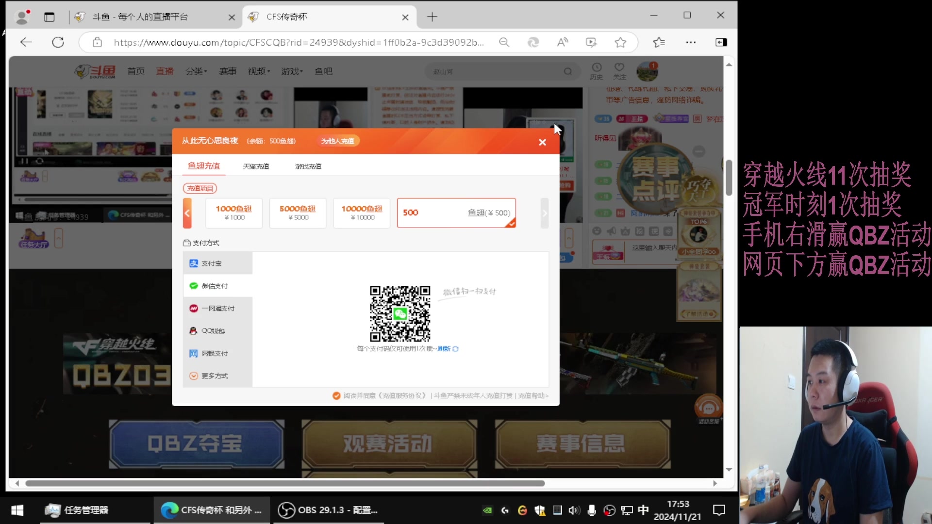Screen dimensions: 932x524
Task: Open the favorites list icon
Action: pos(659,42)
